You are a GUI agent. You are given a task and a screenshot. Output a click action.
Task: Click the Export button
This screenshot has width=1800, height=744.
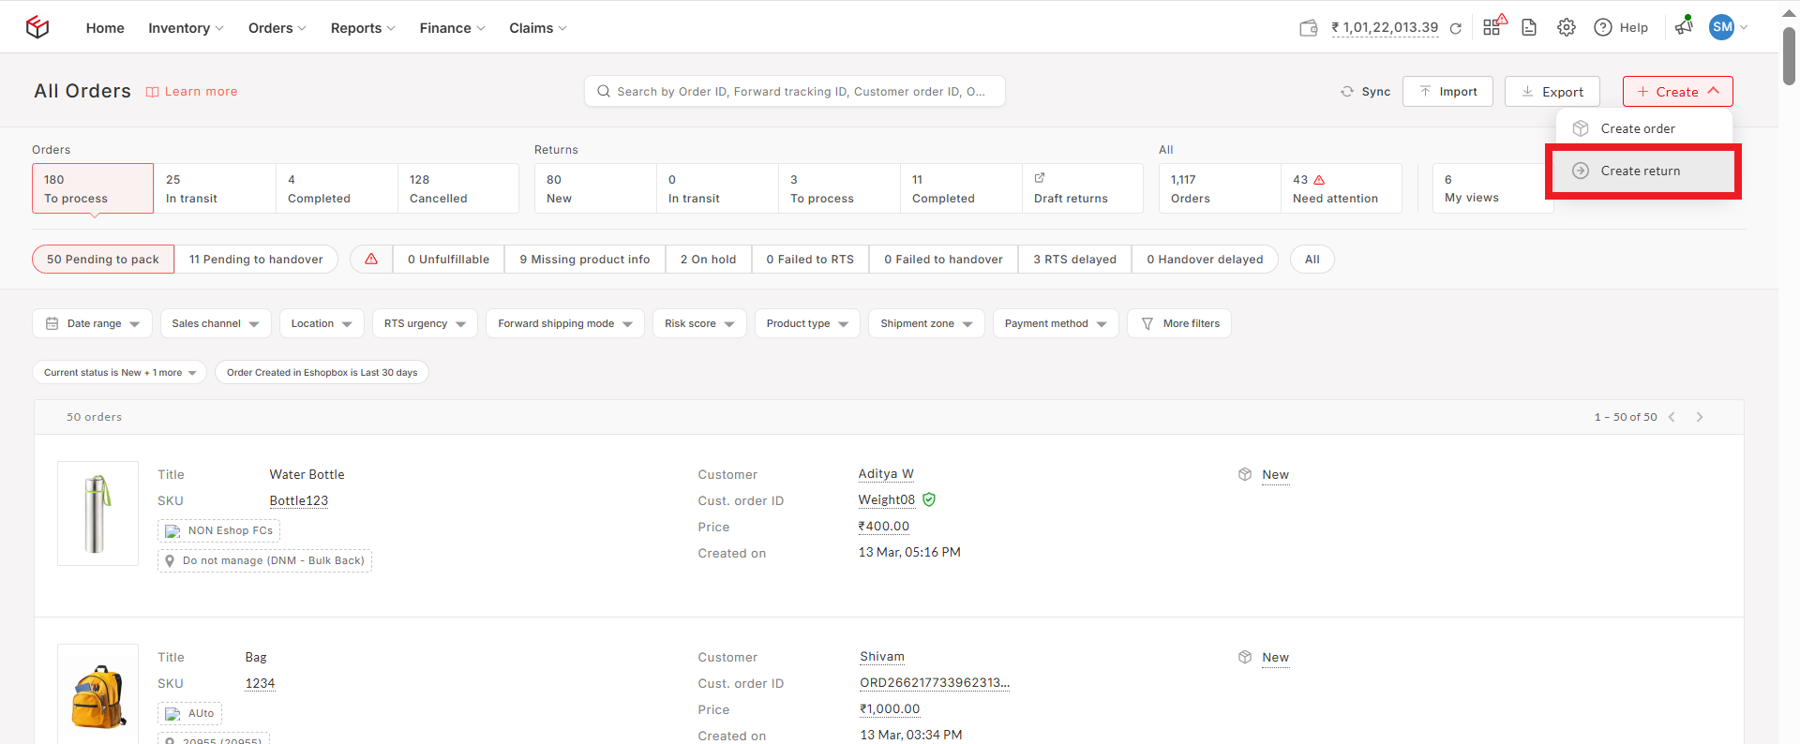1552,92
